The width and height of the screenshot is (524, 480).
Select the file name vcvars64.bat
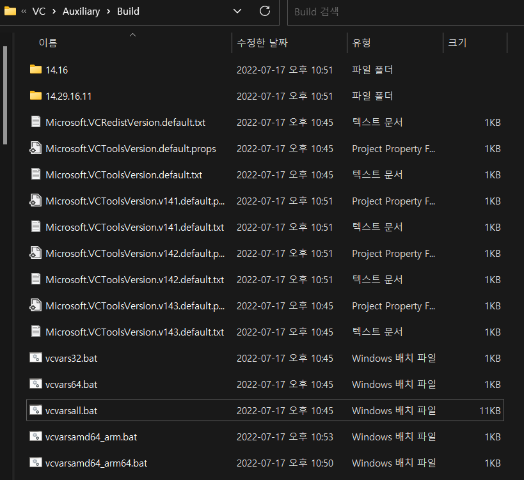[x=71, y=385]
